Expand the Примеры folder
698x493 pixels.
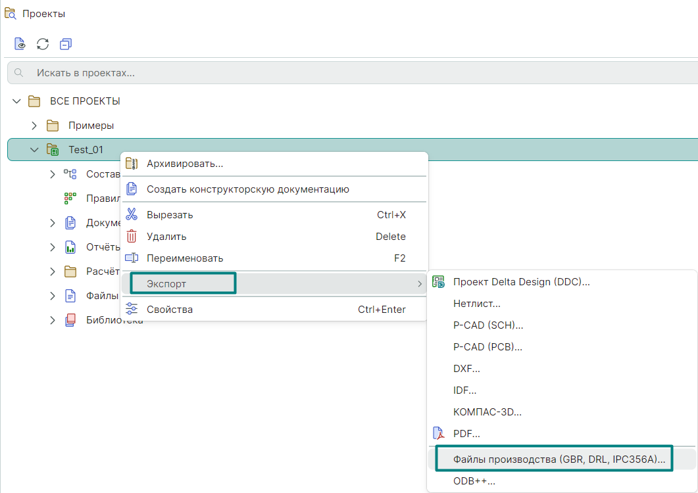35,125
